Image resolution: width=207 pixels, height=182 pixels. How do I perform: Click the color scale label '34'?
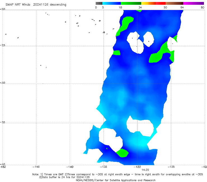point(140,7)
